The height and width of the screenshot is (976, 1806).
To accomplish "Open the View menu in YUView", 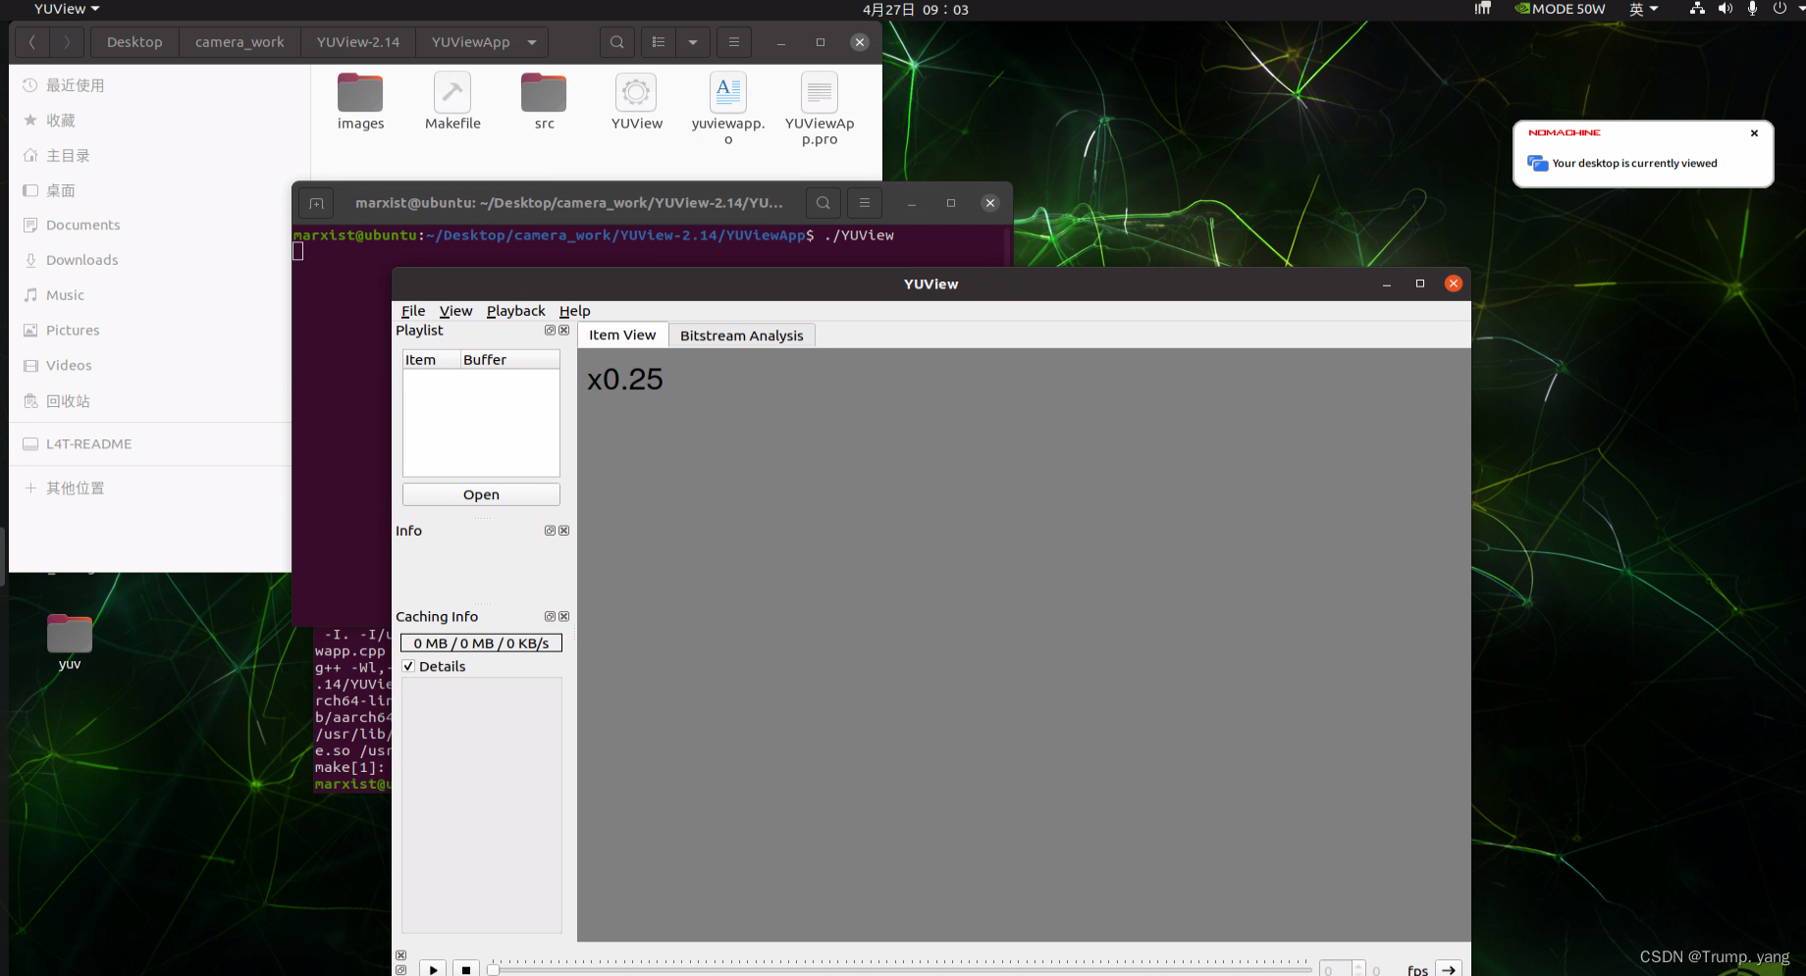I will coord(455,311).
